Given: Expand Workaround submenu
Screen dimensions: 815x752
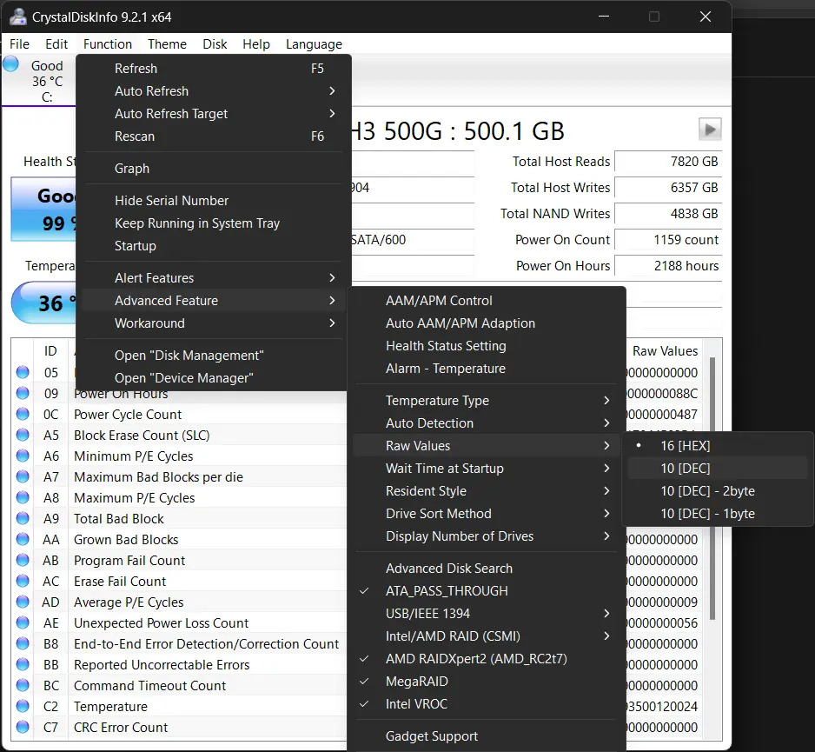Looking at the screenshot, I should click(x=214, y=323).
